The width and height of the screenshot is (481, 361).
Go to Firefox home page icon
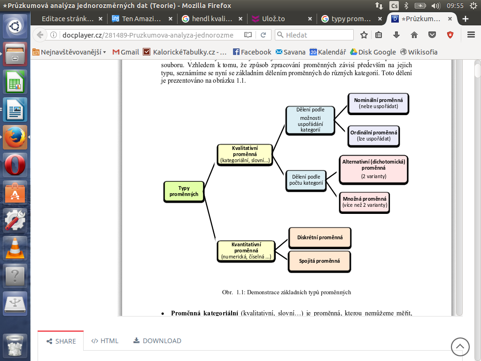[x=414, y=35]
